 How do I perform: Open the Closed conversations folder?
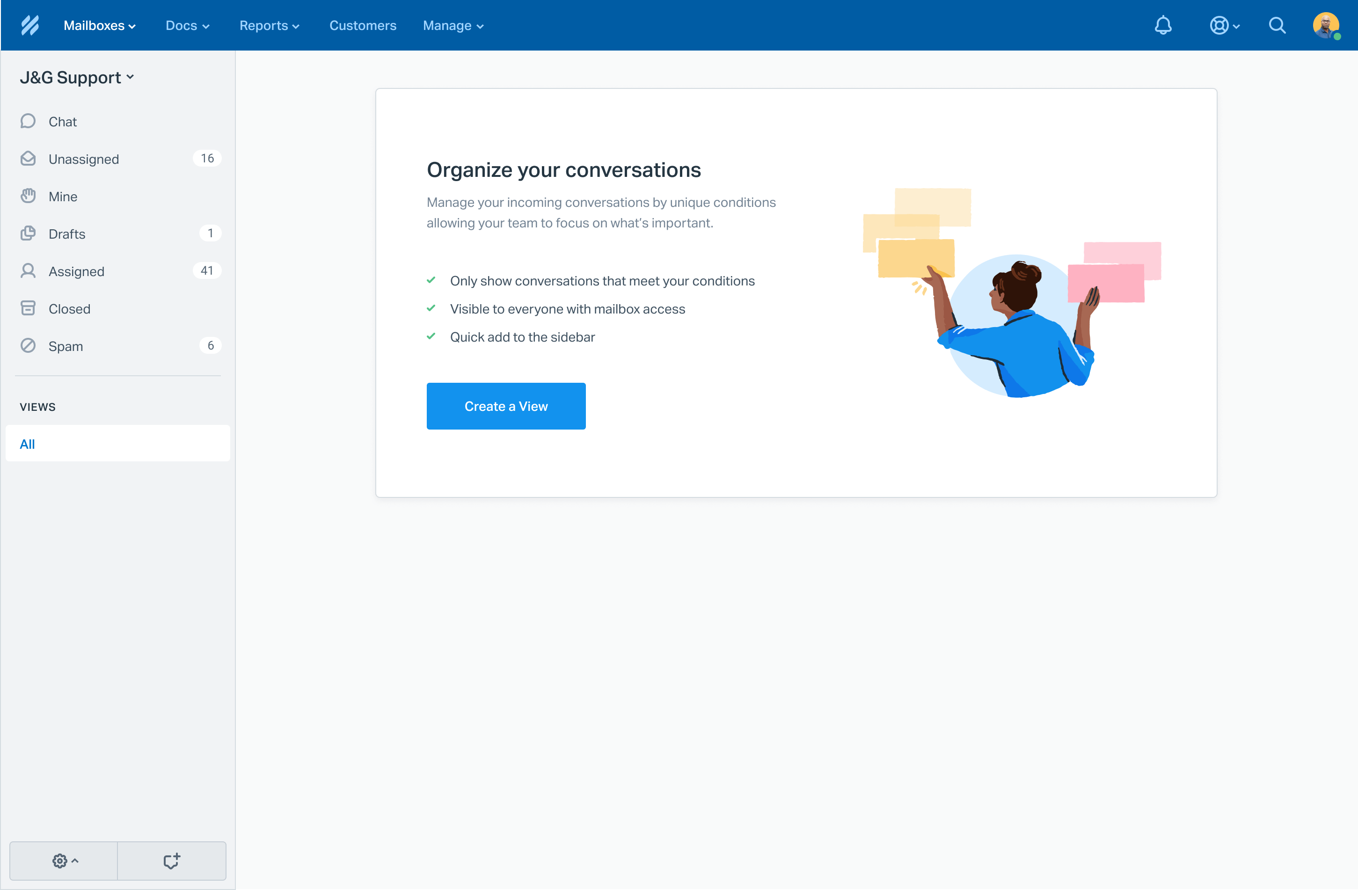(69, 309)
